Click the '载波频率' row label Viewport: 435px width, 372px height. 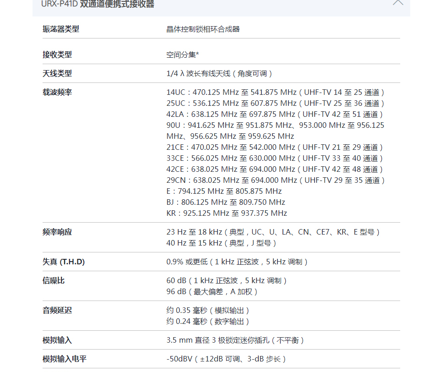point(57,92)
